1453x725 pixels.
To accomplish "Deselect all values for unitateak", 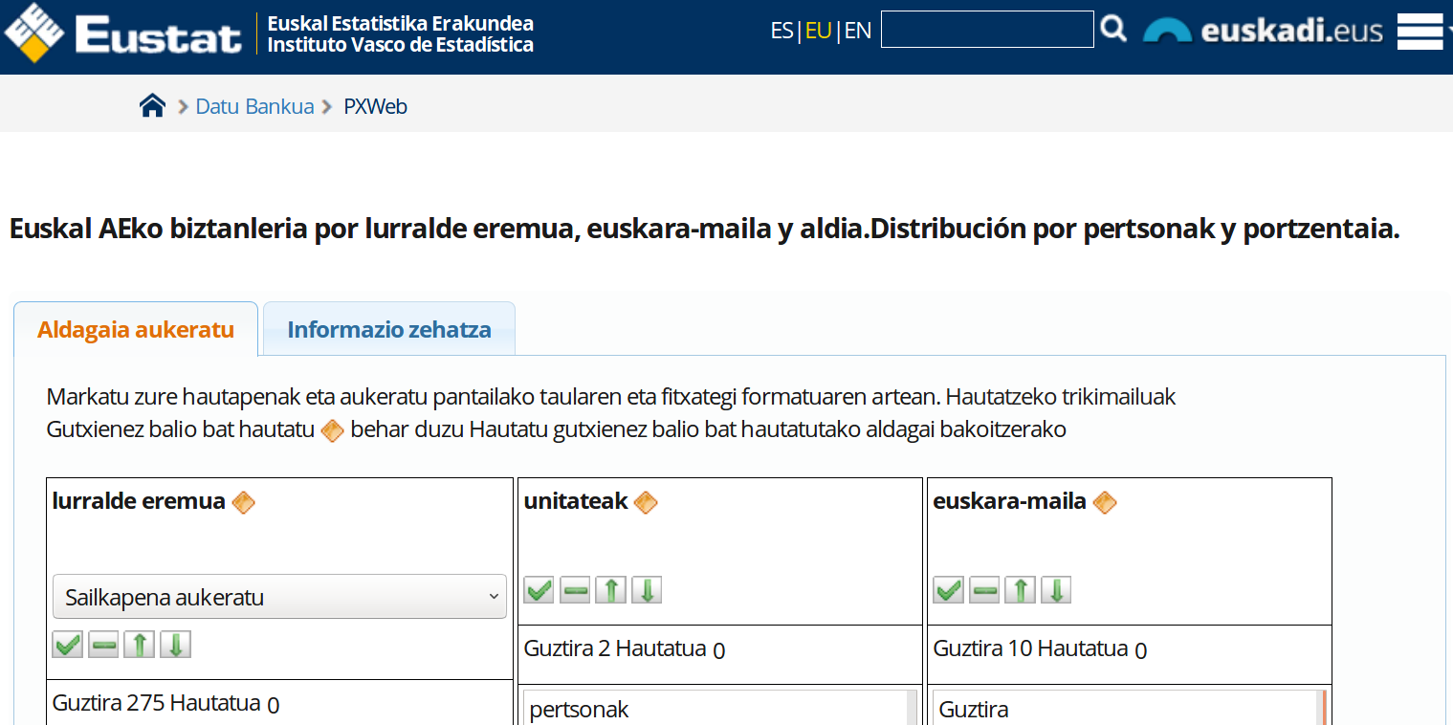I will [575, 591].
